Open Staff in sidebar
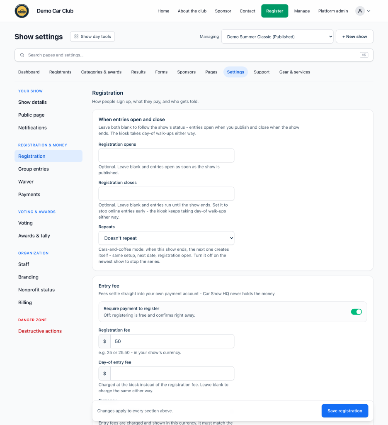 point(48,264)
